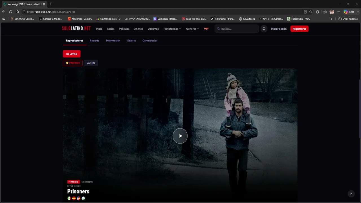The height and width of the screenshot is (203, 361).
Task: Switch to Reparto tab
Action: point(94,41)
